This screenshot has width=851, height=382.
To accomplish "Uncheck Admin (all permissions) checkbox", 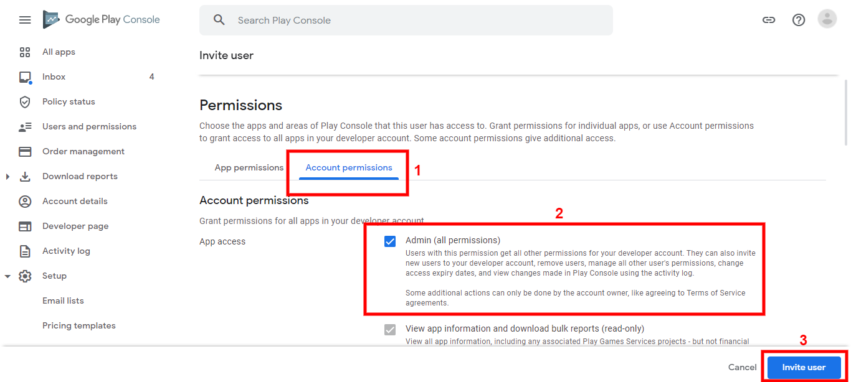I will (390, 241).
